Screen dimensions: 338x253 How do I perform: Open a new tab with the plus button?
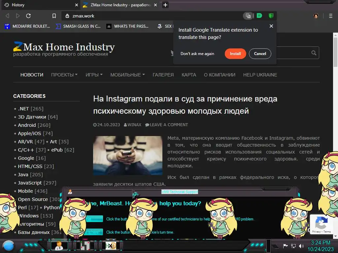165,5
